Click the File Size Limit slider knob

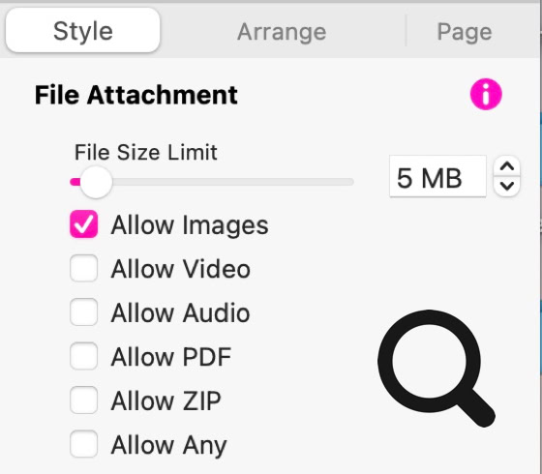96,182
